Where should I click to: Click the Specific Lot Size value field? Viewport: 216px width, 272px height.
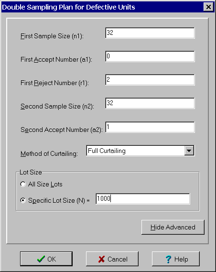pyautogui.click(x=143, y=199)
